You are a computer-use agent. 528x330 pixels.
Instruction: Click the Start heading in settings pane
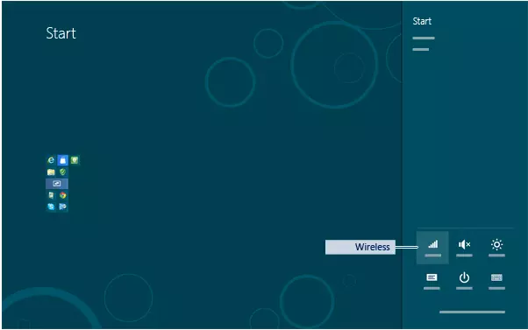click(x=422, y=21)
